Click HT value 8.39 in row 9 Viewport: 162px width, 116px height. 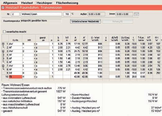tap(149, 73)
